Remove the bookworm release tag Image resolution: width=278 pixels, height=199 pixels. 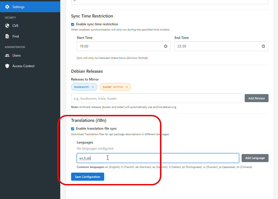tap(93, 87)
